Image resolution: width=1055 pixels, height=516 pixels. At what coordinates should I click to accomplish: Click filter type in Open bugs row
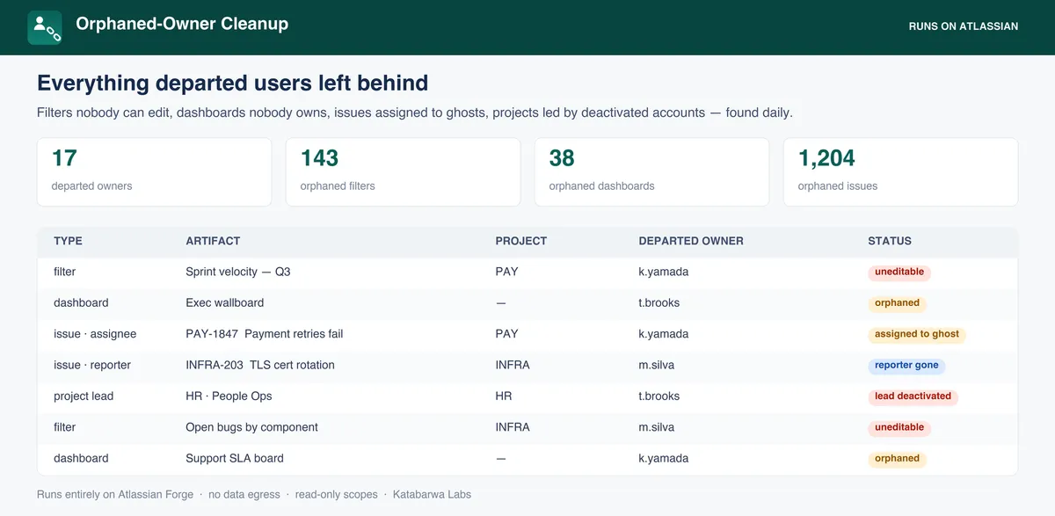65,427
